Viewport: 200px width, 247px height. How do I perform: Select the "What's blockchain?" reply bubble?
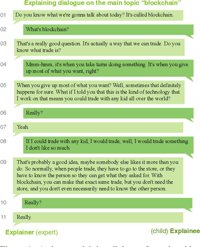[x=108, y=29]
